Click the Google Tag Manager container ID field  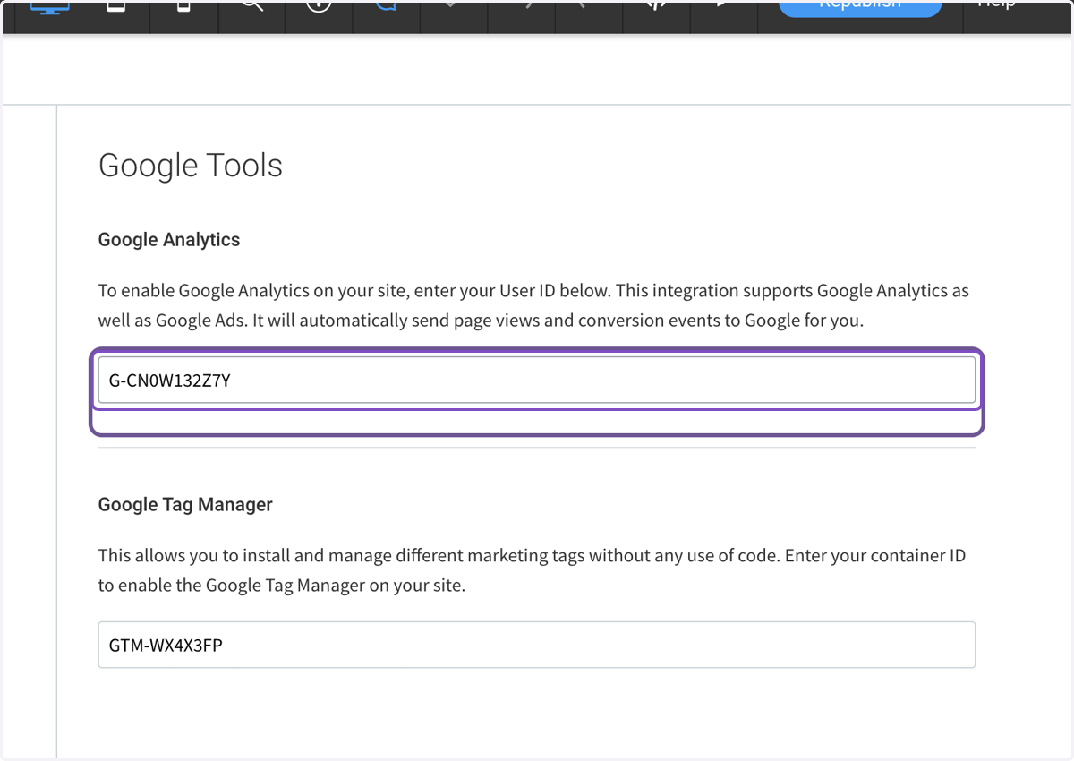[x=536, y=645]
